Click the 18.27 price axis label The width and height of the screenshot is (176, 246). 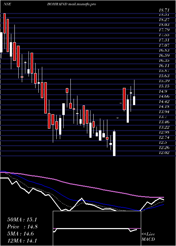(x=164, y=20)
